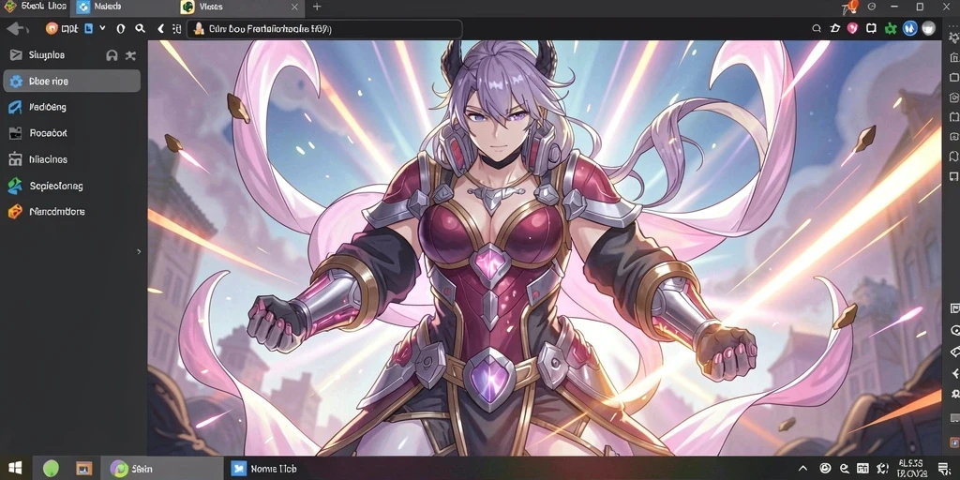Click the home icon in right strip
Viewport: 960px width, 480px height.
(953, 57)
